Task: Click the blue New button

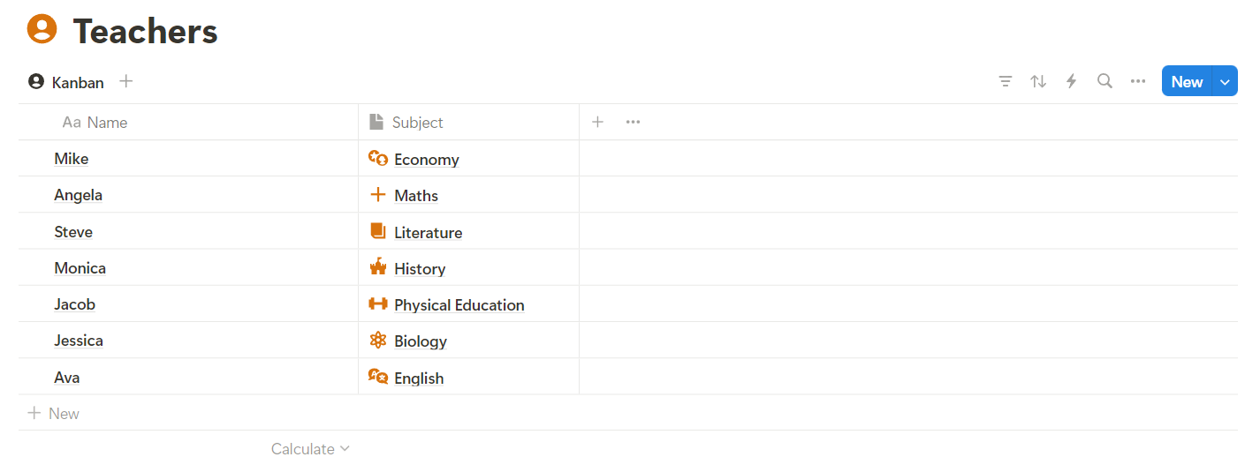Action: (x=1187, y=81)
